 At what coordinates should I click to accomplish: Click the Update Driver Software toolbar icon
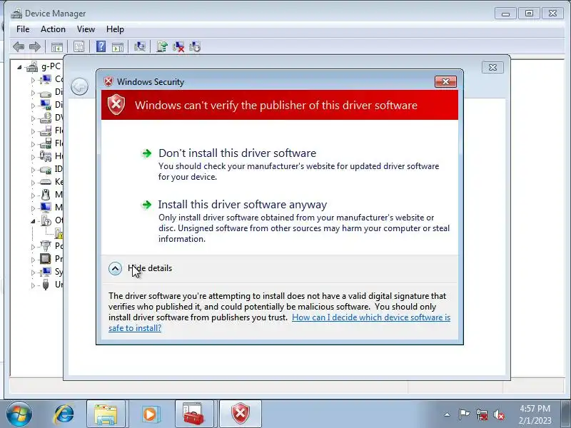[162, 46]
